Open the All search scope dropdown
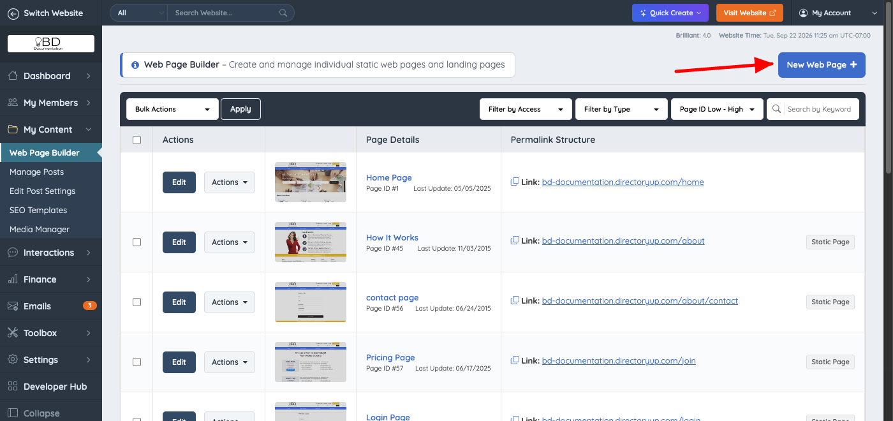 [139, 13]
